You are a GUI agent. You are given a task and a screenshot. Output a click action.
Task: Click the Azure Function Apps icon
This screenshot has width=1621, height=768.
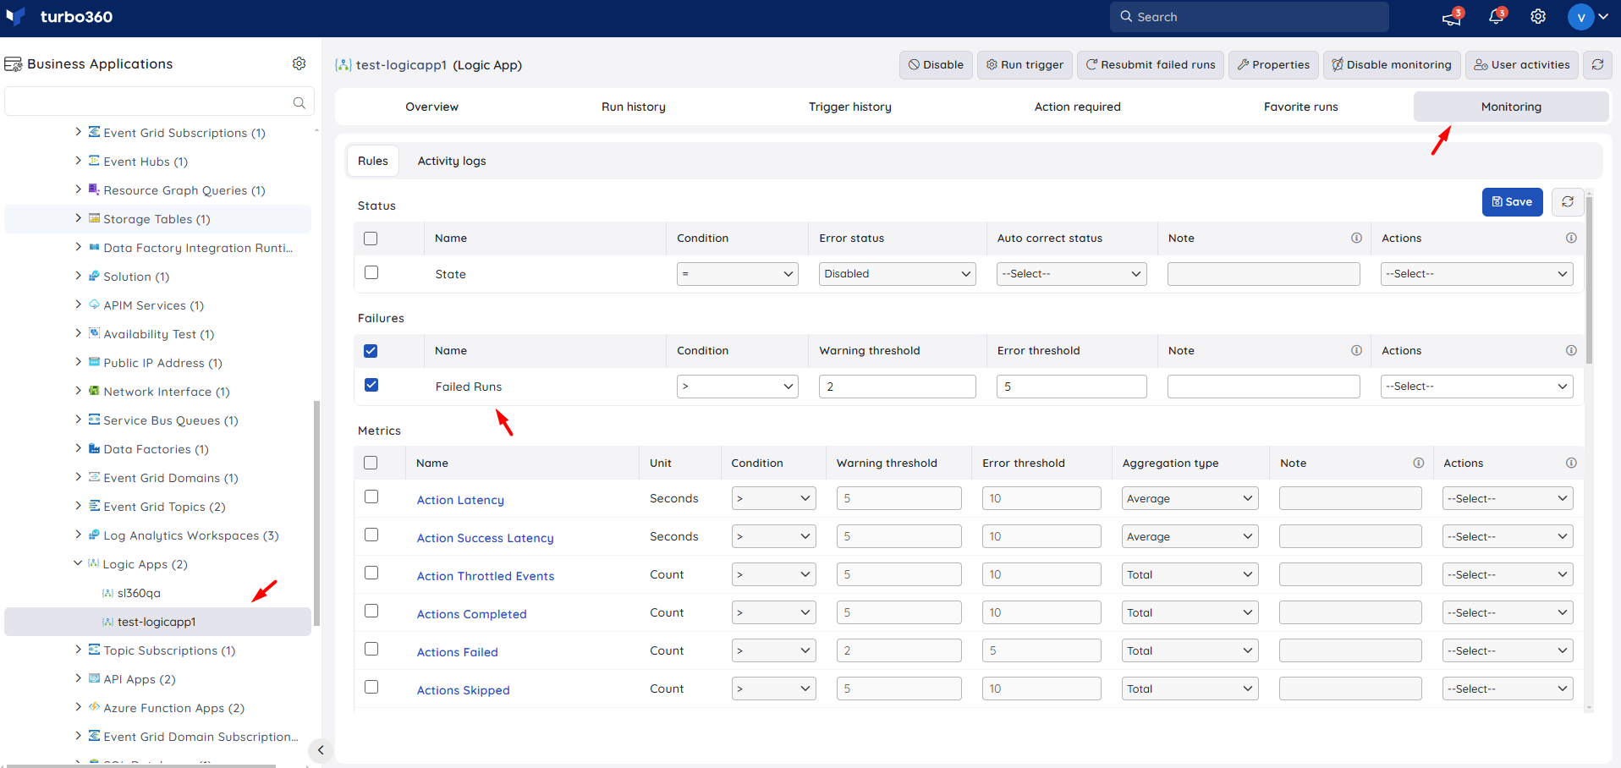coord(94,707)
